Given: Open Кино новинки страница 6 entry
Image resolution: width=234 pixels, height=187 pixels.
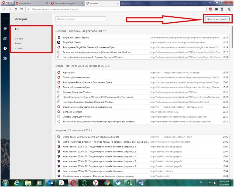Looking at the screenshot, I should click(142, 147).
